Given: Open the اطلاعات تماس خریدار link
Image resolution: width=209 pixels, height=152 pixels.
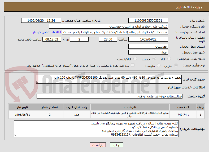Looking at the screenshot, I should (x=47, y=32).
